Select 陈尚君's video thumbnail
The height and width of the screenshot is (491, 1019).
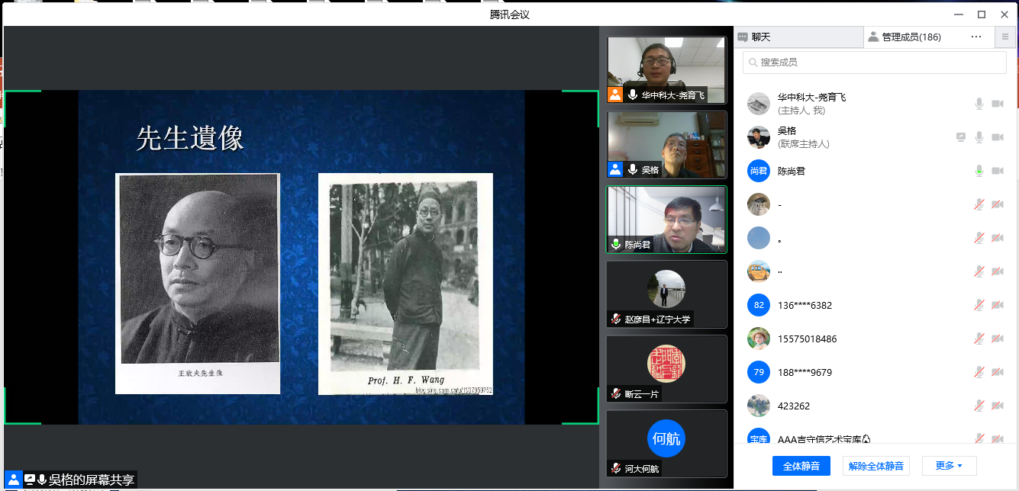click(x=666, y=220)
